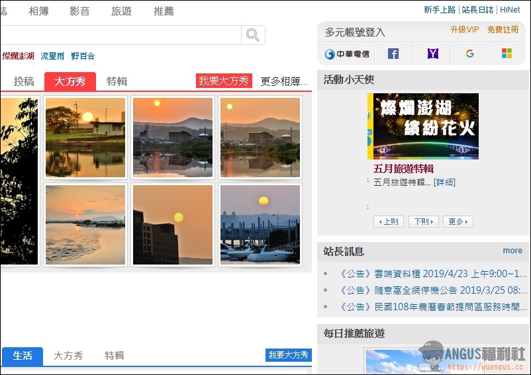The image size is (531, 375).
Task: Go to previous item with 上則
Action: pos(388,222)
